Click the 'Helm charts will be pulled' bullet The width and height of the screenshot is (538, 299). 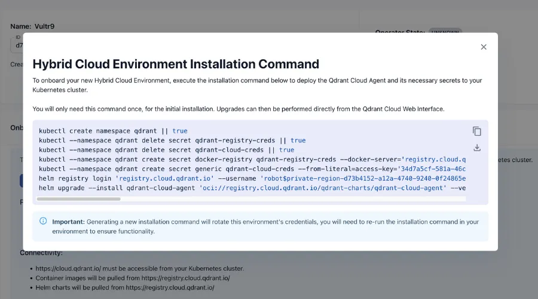[x=125, y=288]
